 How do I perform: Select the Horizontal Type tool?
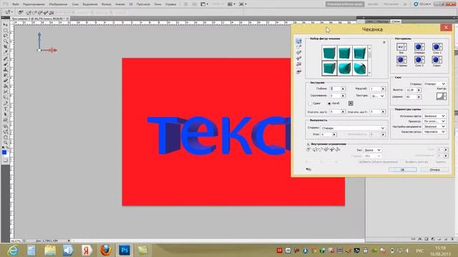[5, 109]
